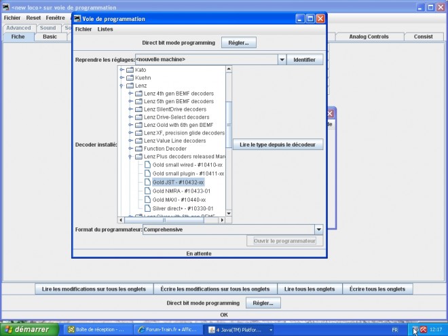448x336 pixels.
Task: Expand the Kuehn manufacturer node
Action: (122, 77)
